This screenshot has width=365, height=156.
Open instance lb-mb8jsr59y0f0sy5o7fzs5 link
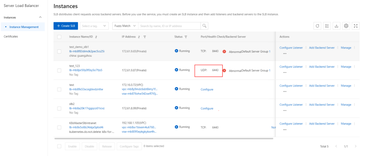(x=86, y=70)
